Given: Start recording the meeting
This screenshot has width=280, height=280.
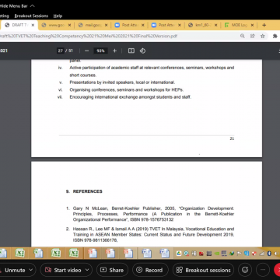Looking at the screenshot, I should pyautogui.click(x=150, y=270).
